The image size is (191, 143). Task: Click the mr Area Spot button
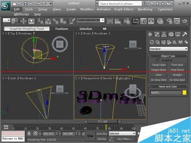(177, 80)
